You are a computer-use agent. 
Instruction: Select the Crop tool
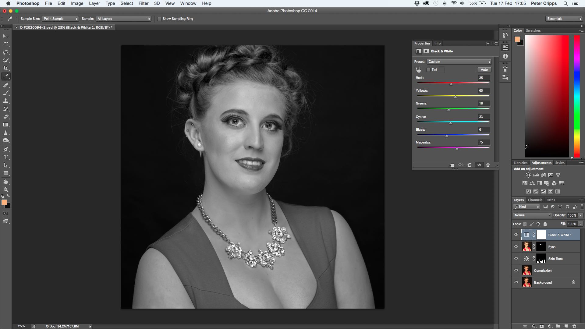point(6,68)
